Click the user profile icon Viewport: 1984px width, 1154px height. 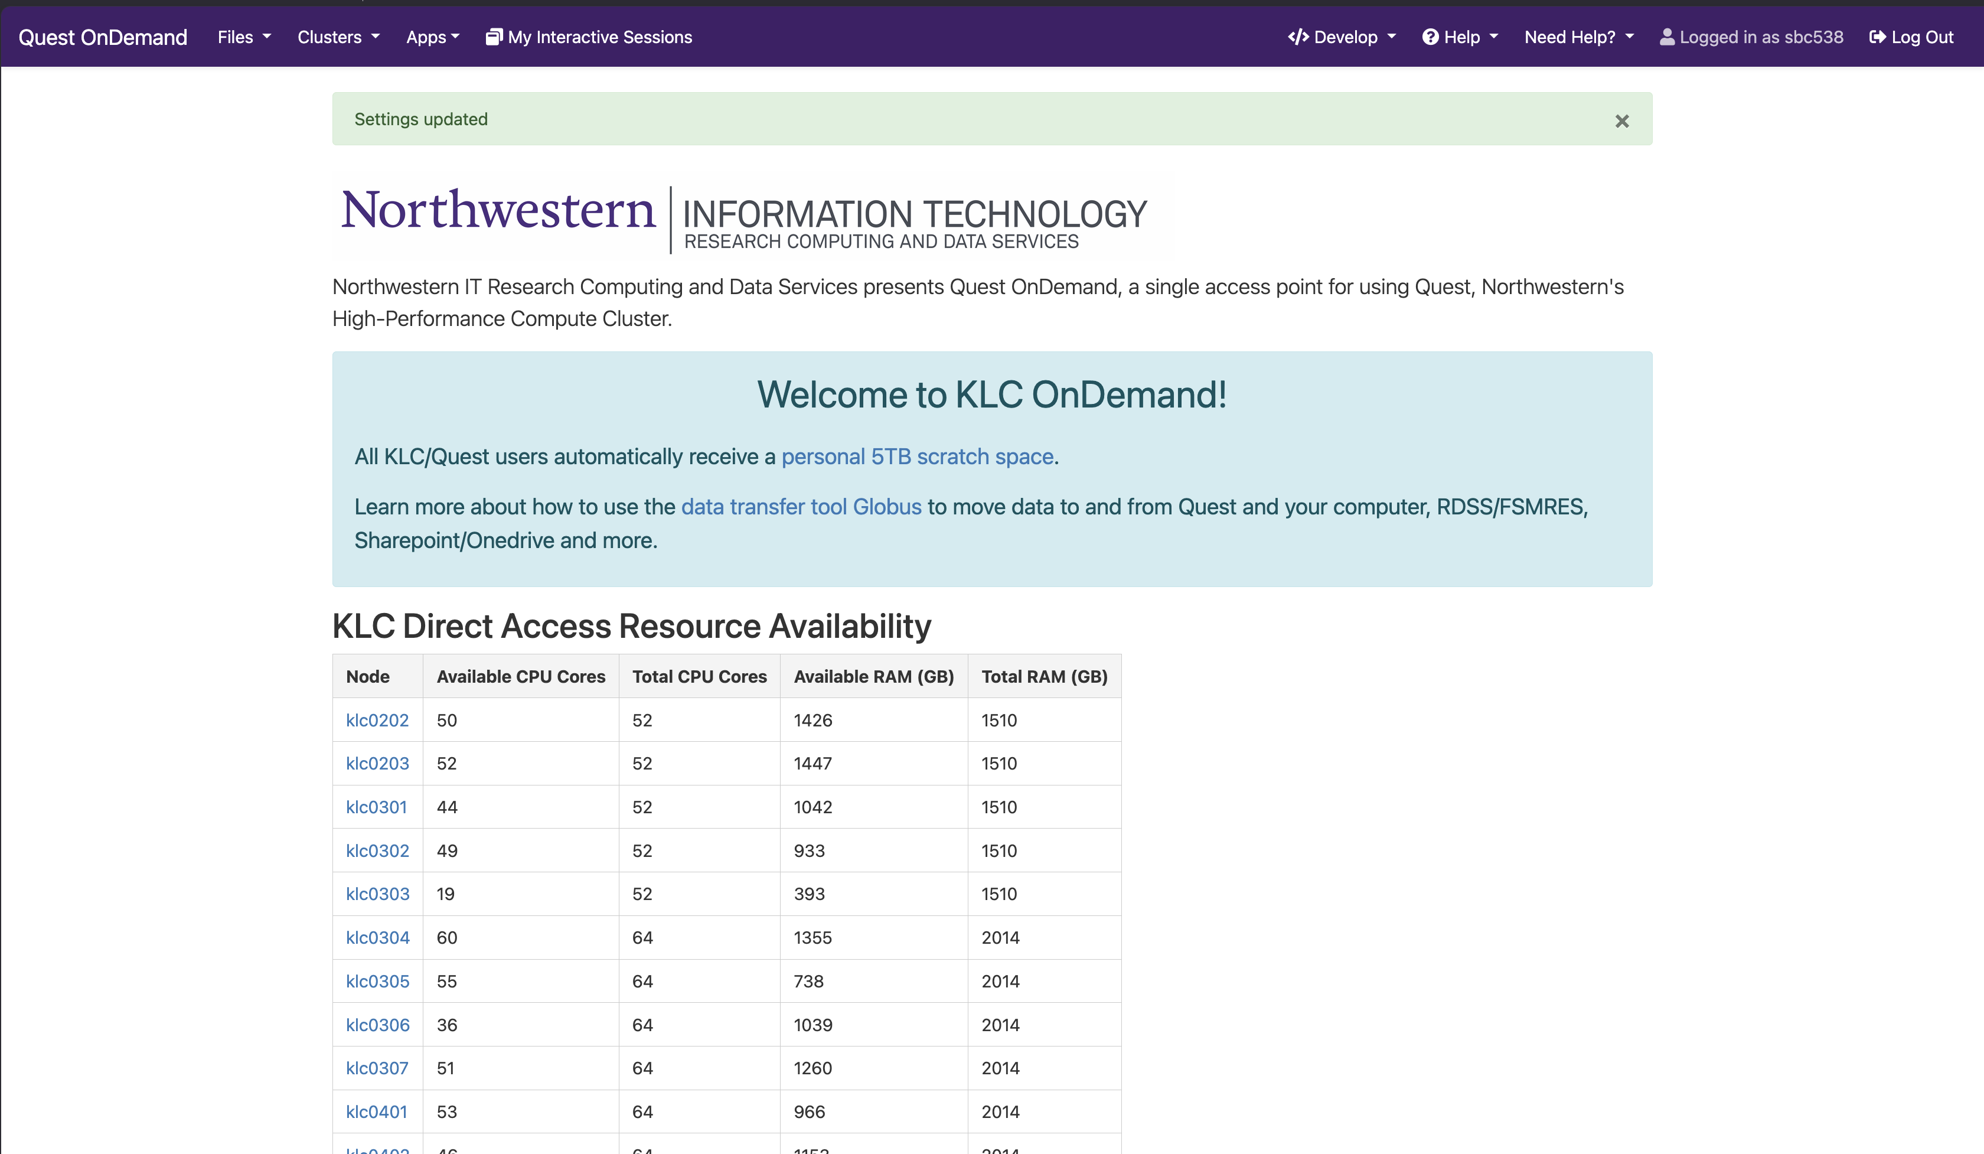pos(1667,37)
